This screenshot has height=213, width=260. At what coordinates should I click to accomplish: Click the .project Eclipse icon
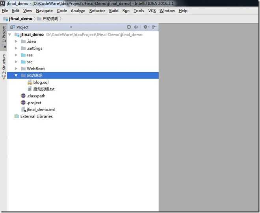tap(23, 103)
